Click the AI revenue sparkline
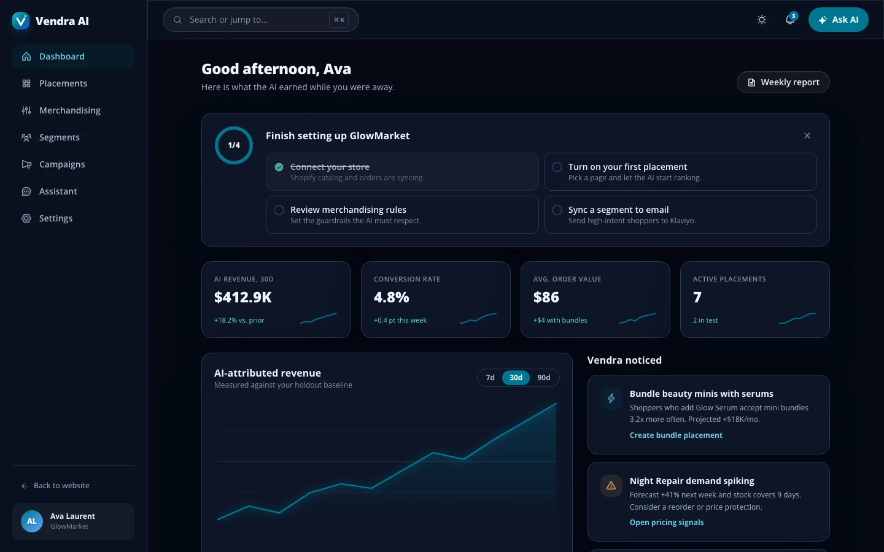The width and height of the screenshot is (884, 552). 319,318
